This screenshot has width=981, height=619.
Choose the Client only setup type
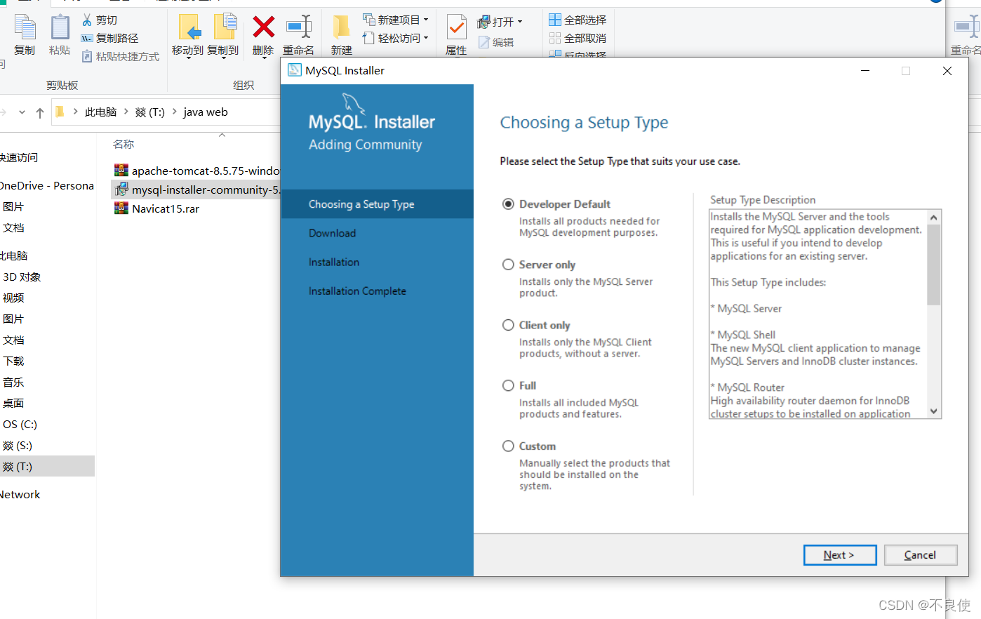tap(508, 325)
